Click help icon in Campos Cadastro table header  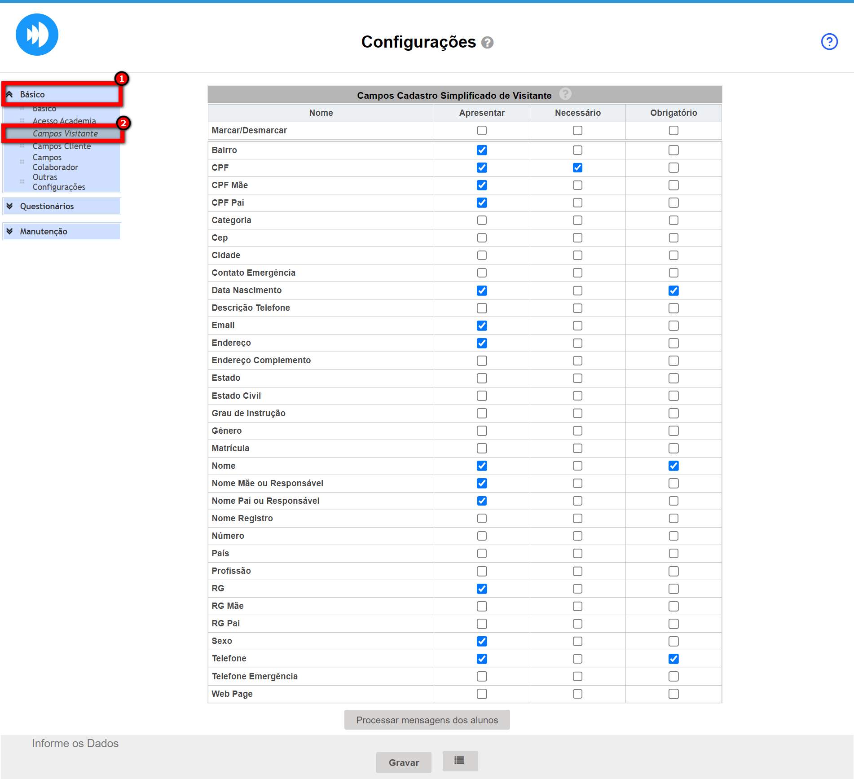coord(565,94)
